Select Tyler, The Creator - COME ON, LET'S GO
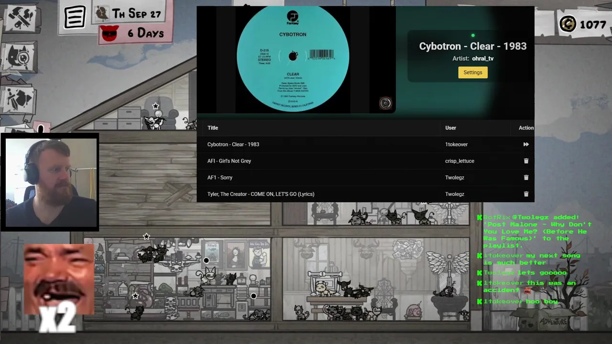Screen dimensions: 612x344 [x=261, y=194]
